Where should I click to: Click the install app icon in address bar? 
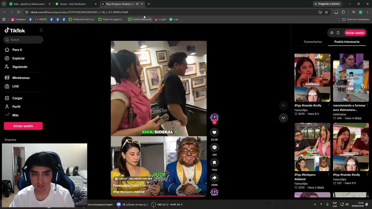coord(320,12)
